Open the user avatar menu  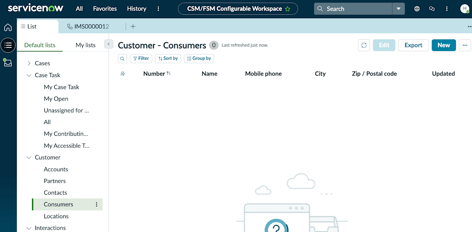click(x=464, y=9)
